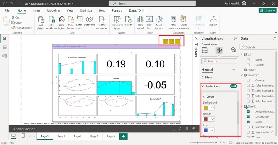Undo the last action

point(12,3)
